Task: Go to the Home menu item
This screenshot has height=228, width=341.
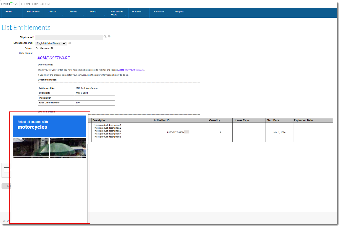Action: pos(9,12)
